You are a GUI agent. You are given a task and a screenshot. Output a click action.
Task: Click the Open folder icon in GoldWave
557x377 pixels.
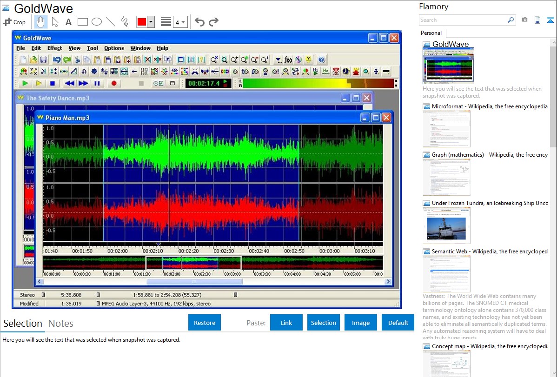[33, 60]
